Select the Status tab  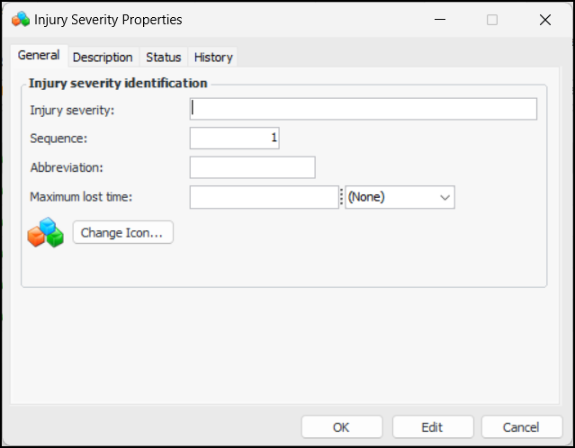pyautogui.click(x=163, y=57)
